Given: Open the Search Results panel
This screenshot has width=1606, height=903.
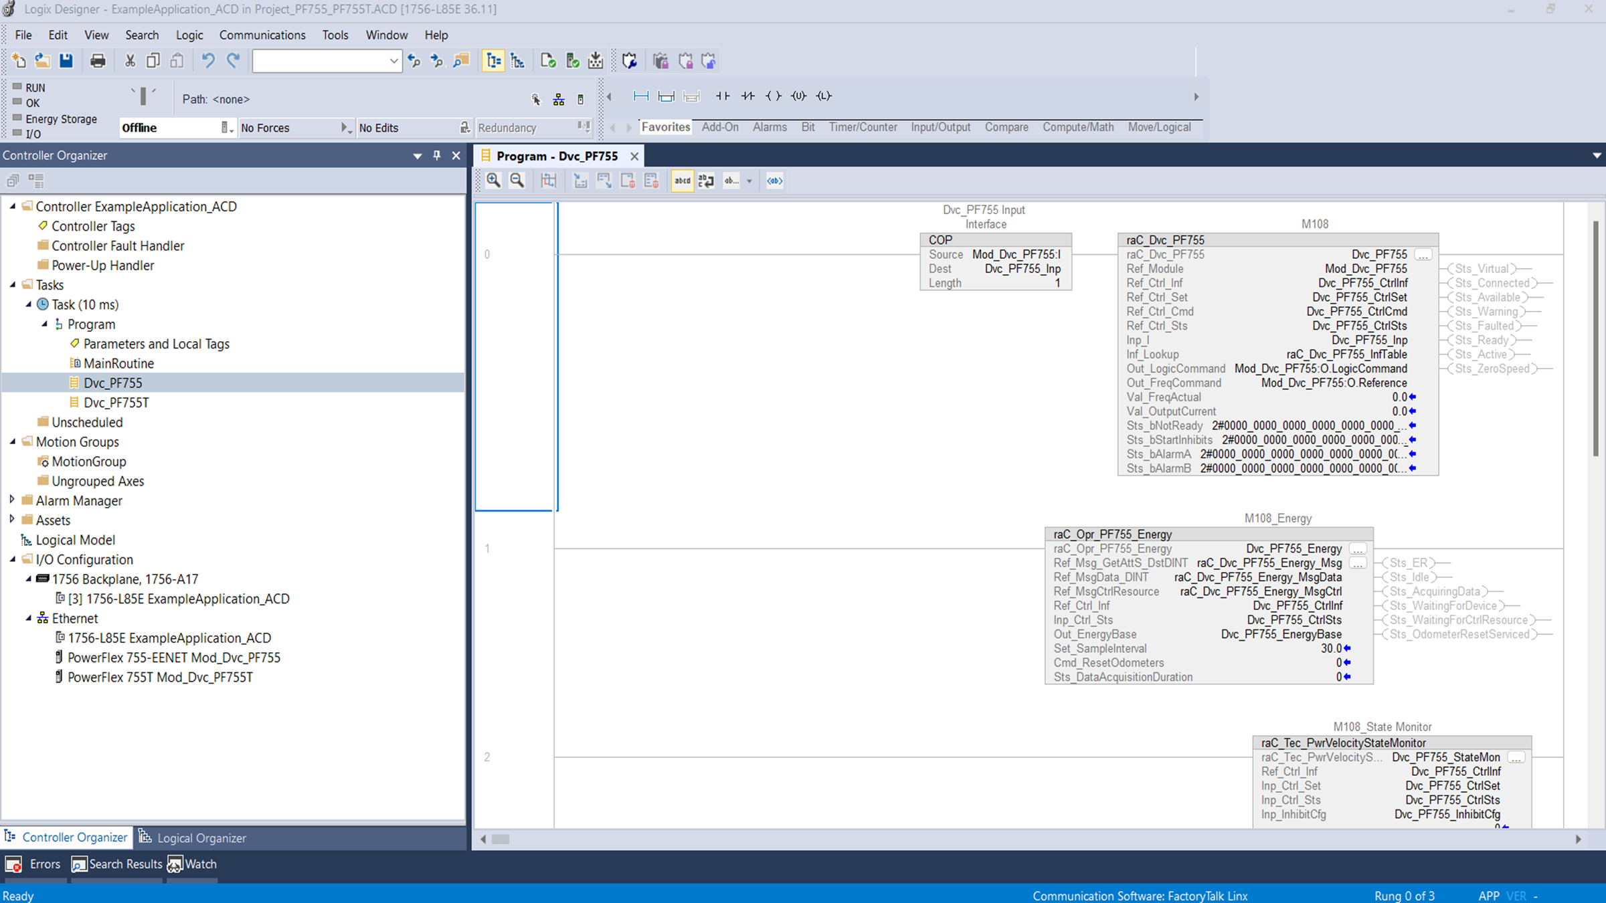Looking at the screenshot, I should [x=117, y=864].
